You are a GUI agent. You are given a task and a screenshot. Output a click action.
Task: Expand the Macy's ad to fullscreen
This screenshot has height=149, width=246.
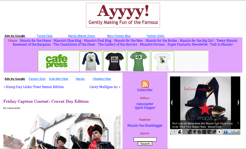point(238,132)
